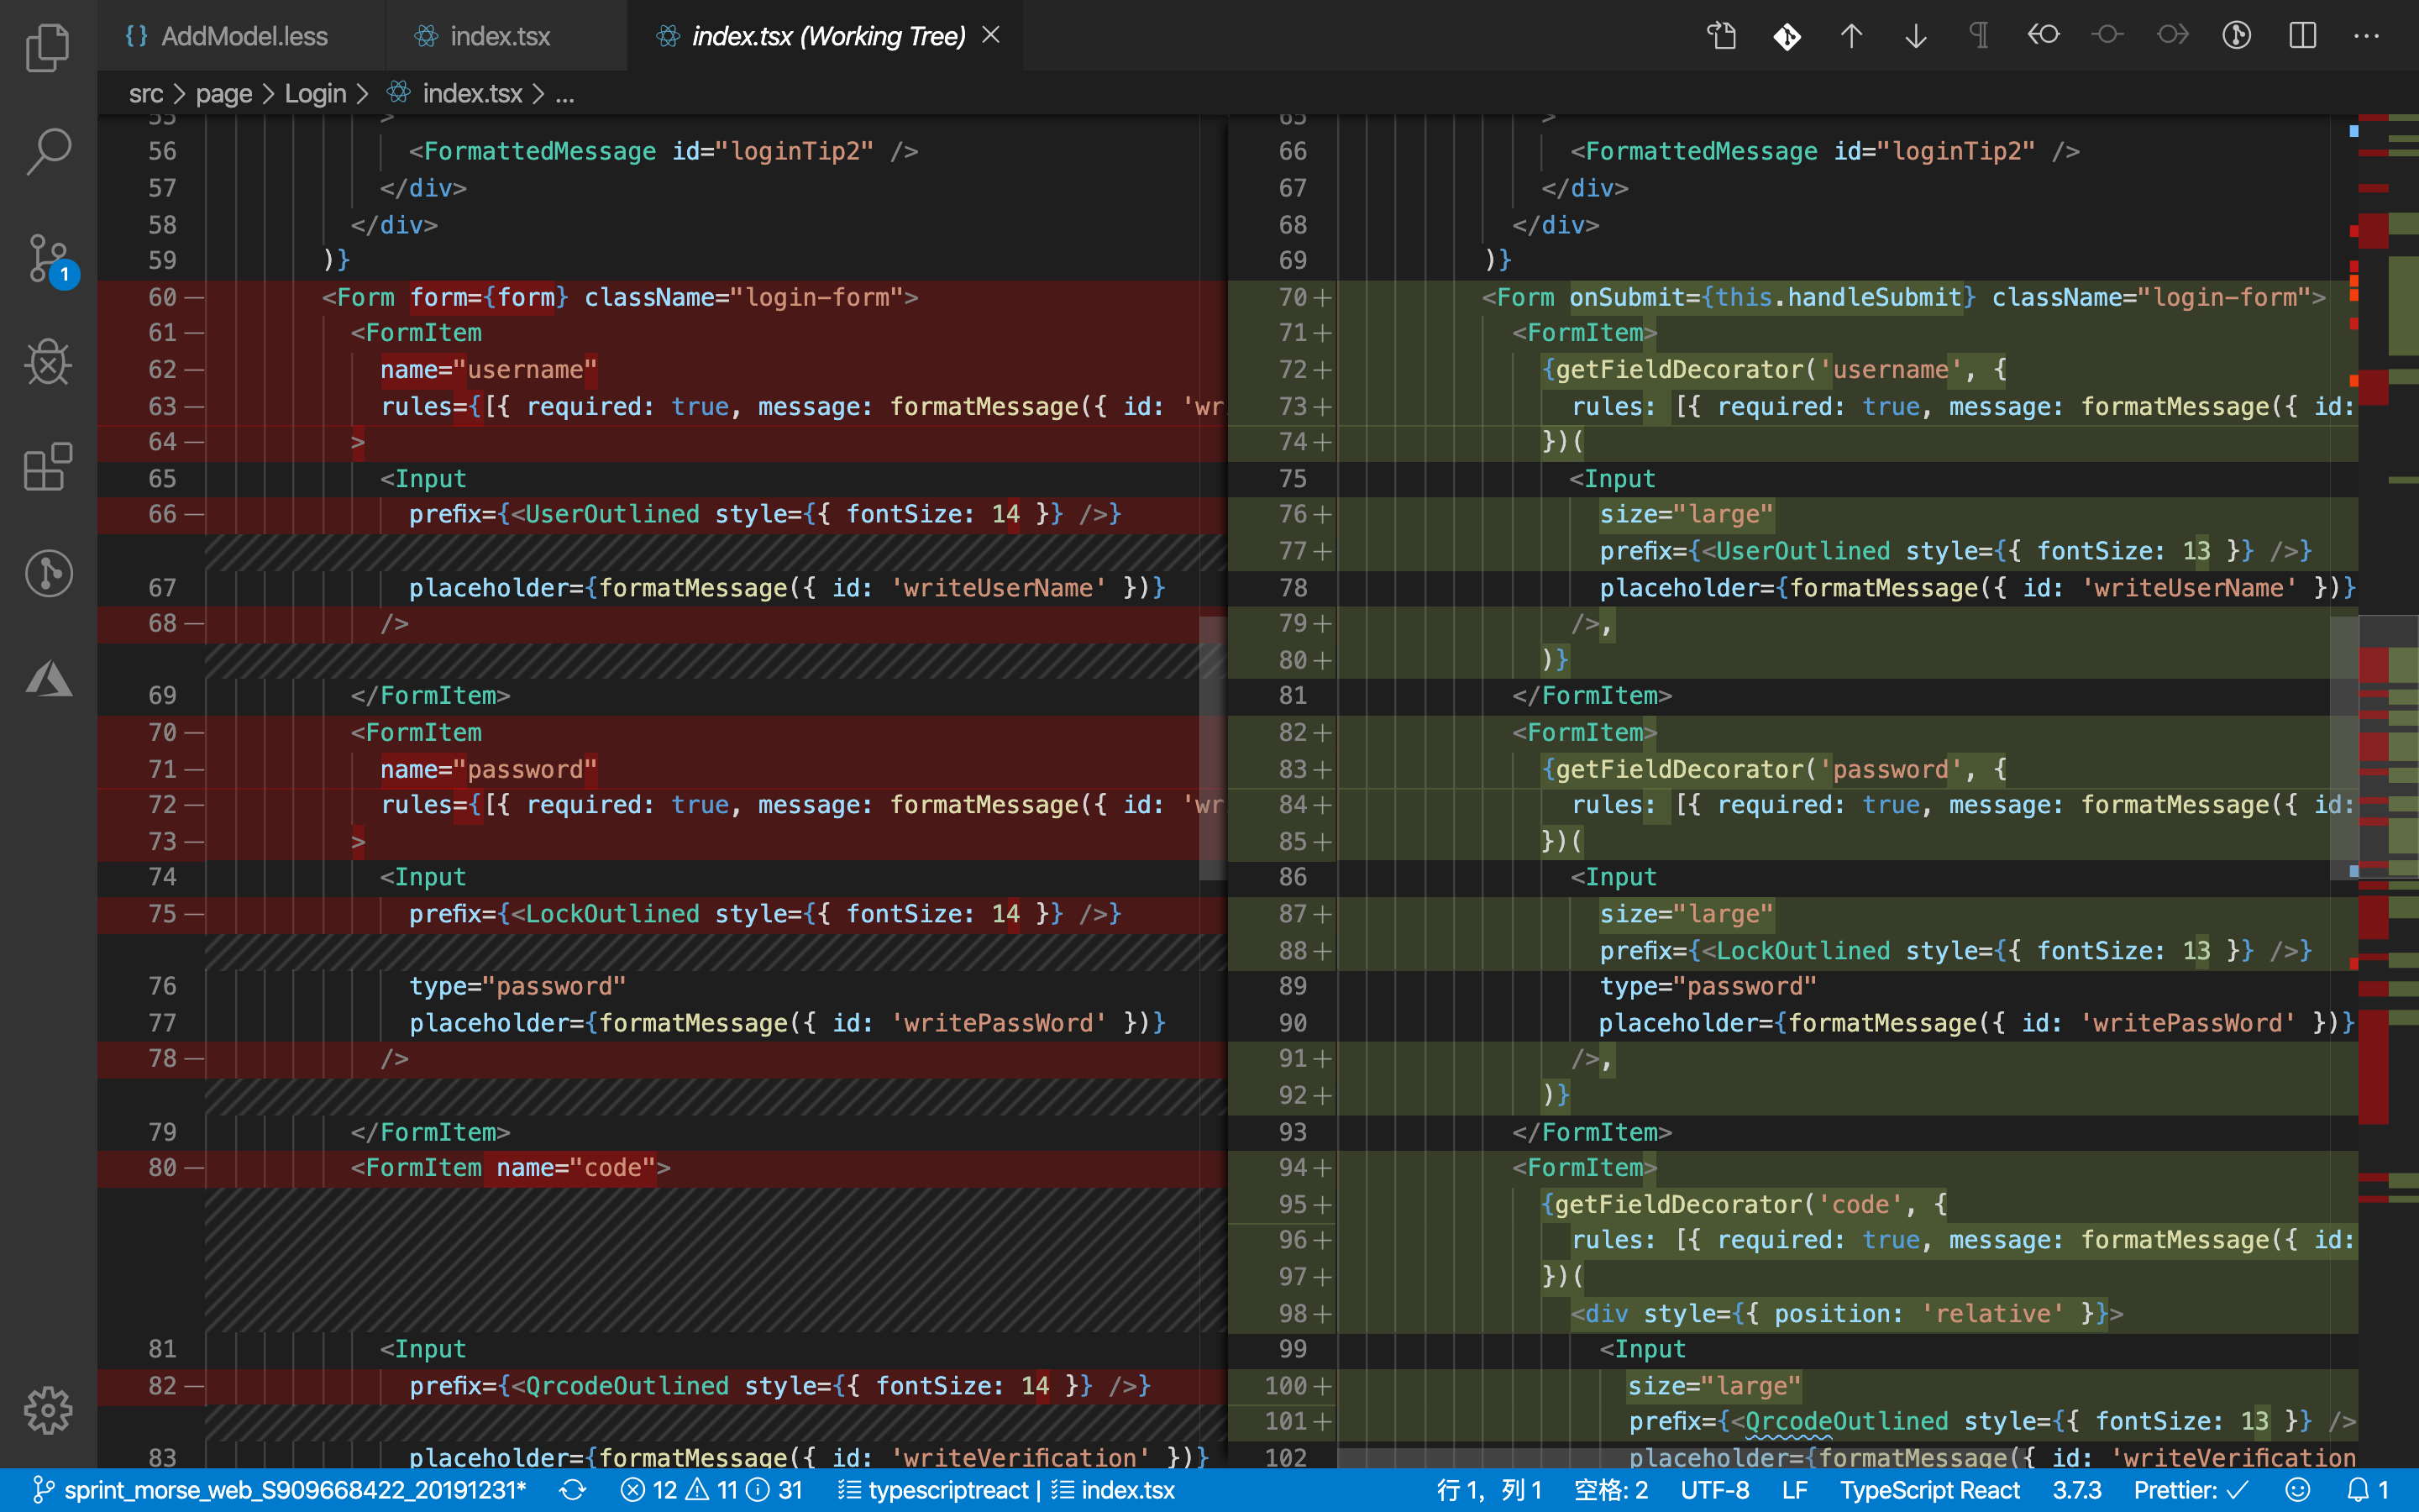Click the feedback smiley icon

2298,1490
